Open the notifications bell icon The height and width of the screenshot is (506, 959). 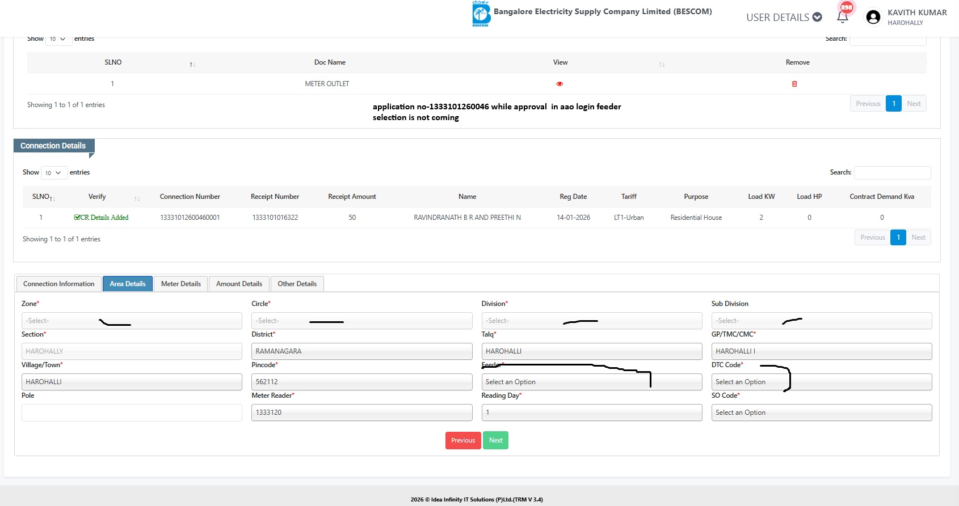(x=843, y=17)
